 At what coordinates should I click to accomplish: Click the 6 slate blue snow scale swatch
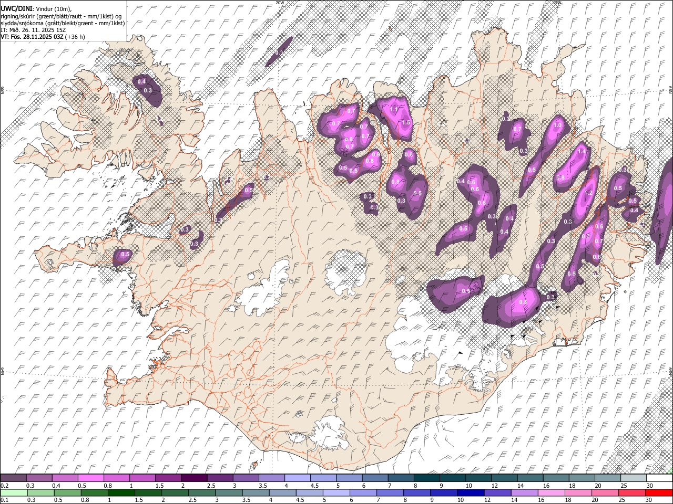pyautogui.click(x=375, y=478)
